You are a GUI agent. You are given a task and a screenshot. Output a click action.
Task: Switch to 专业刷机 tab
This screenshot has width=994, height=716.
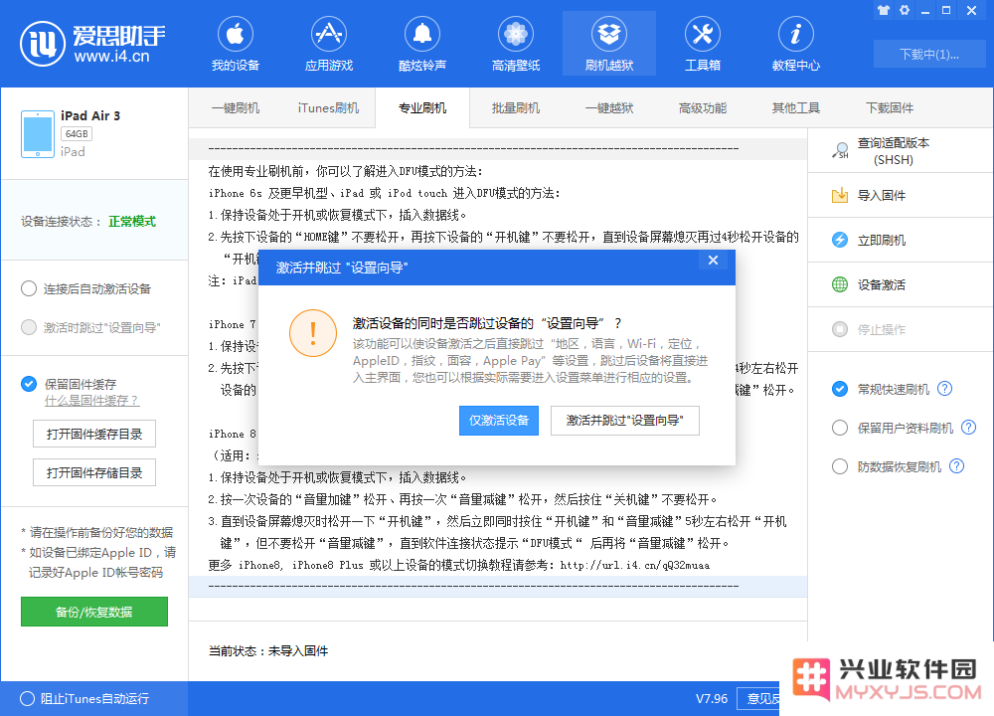(x=422, y=107)
